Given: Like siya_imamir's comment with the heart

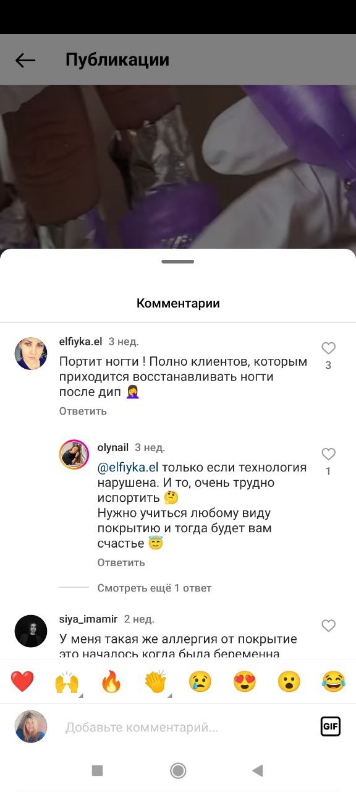Looking at the screenshot, I should (328, 626).
